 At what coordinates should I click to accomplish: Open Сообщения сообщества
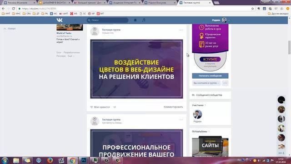pos(209,95)
